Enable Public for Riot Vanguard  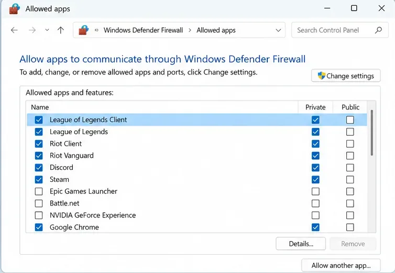pos(350,156)
